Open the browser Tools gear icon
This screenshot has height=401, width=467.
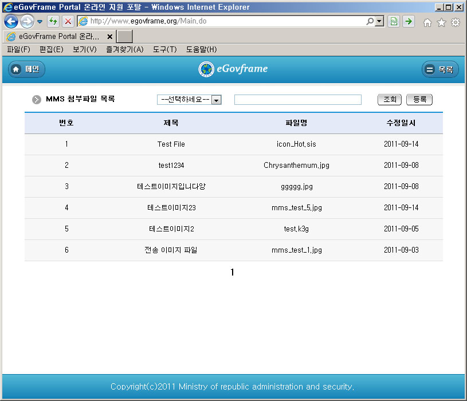tap(456, 22)
